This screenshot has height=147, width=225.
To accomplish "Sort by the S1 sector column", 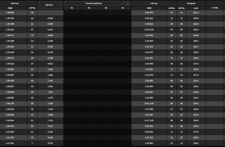I will click(x=72, y=8).
